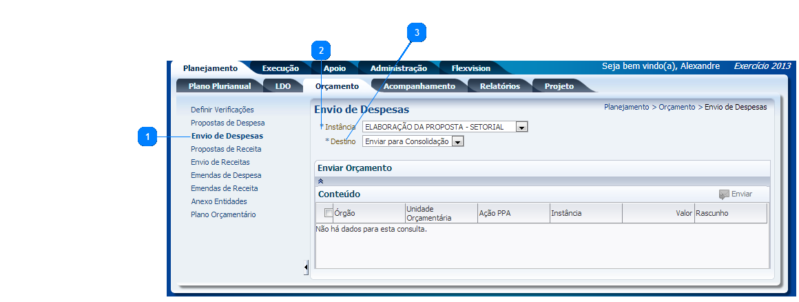Image resolution: width=799 pixels, height=302 pixels.
Task: Collapse the left sidebar splitter arrow
Action: (x=306, y=268)
